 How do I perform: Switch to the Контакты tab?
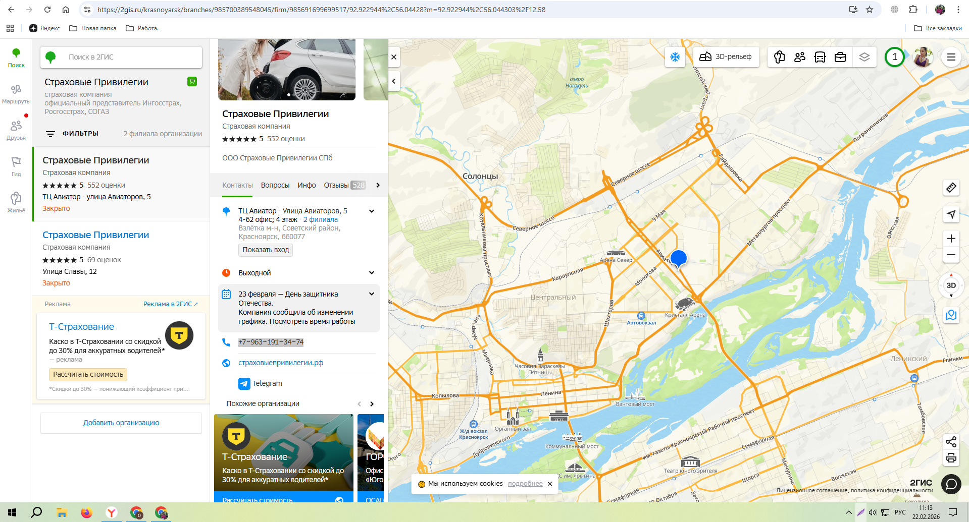pos(237,185)
